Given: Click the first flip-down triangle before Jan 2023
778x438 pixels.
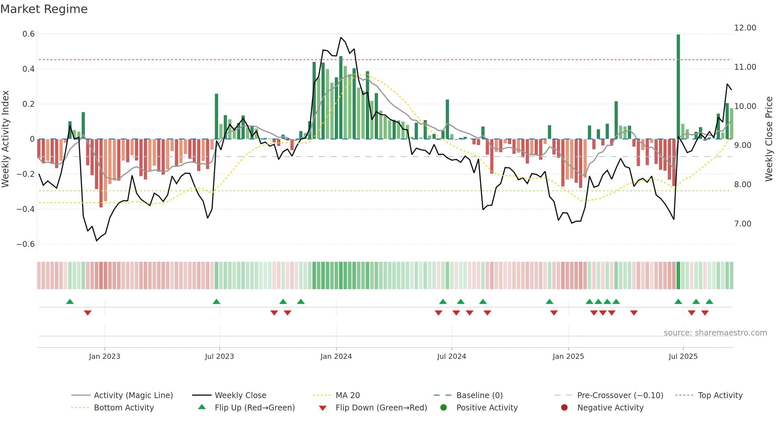Looking at the screenshot, I should [x=88, y=313].
